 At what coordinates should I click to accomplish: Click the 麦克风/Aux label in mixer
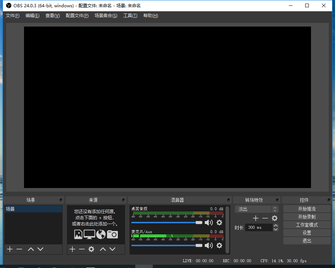(141, 232)
